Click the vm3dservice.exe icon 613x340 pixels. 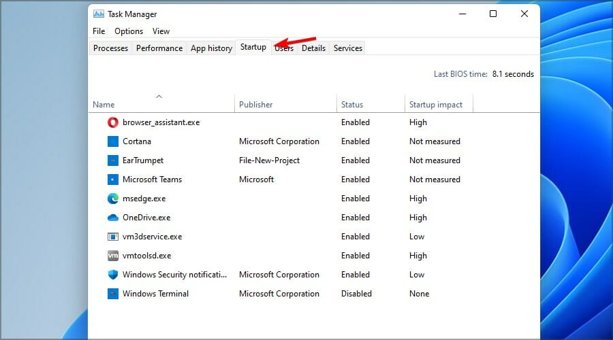[x=112, y=237]
